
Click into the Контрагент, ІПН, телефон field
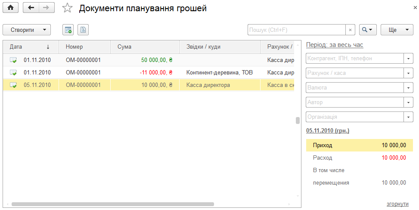point(355,59)
